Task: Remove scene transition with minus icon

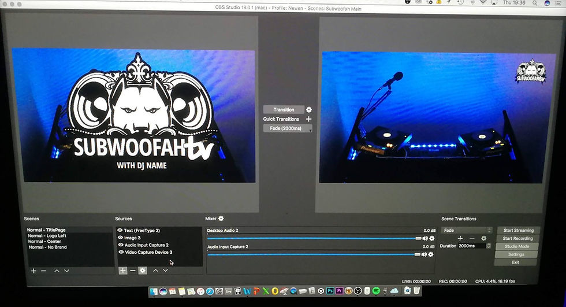Action: tap(472, 238)
